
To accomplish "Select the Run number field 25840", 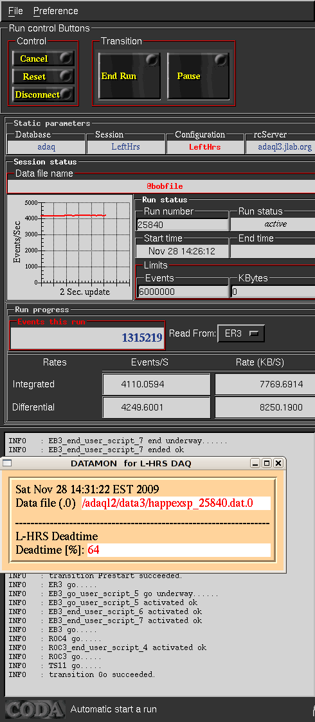I will point(183,224).
